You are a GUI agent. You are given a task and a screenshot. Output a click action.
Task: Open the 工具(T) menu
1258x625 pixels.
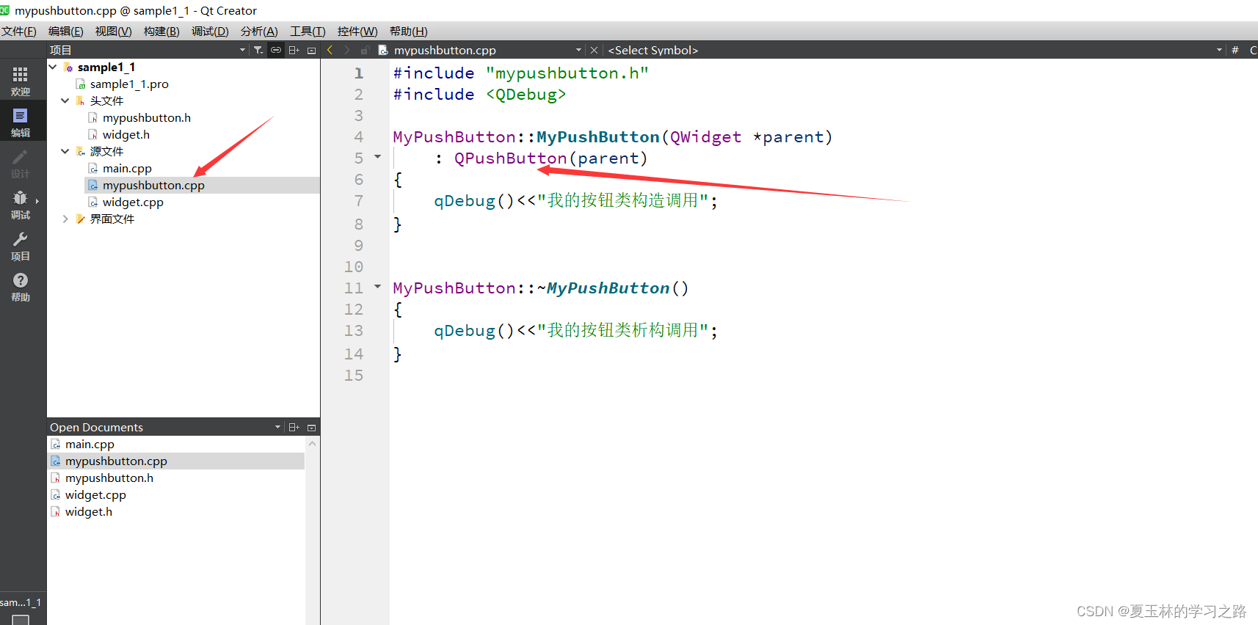tap(308, 31)
